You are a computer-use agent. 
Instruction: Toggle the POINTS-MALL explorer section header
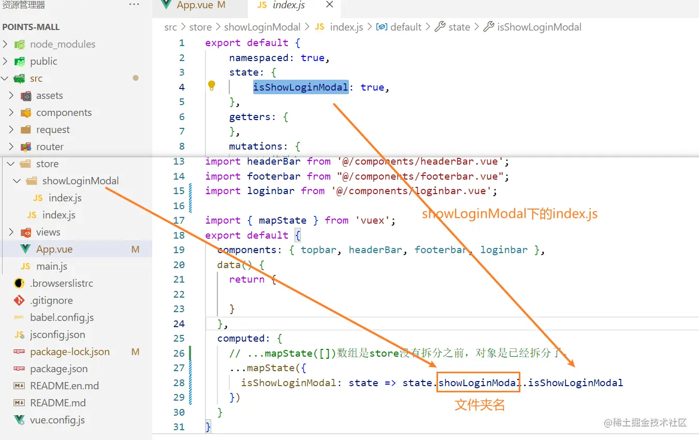(x=31, y=27)
